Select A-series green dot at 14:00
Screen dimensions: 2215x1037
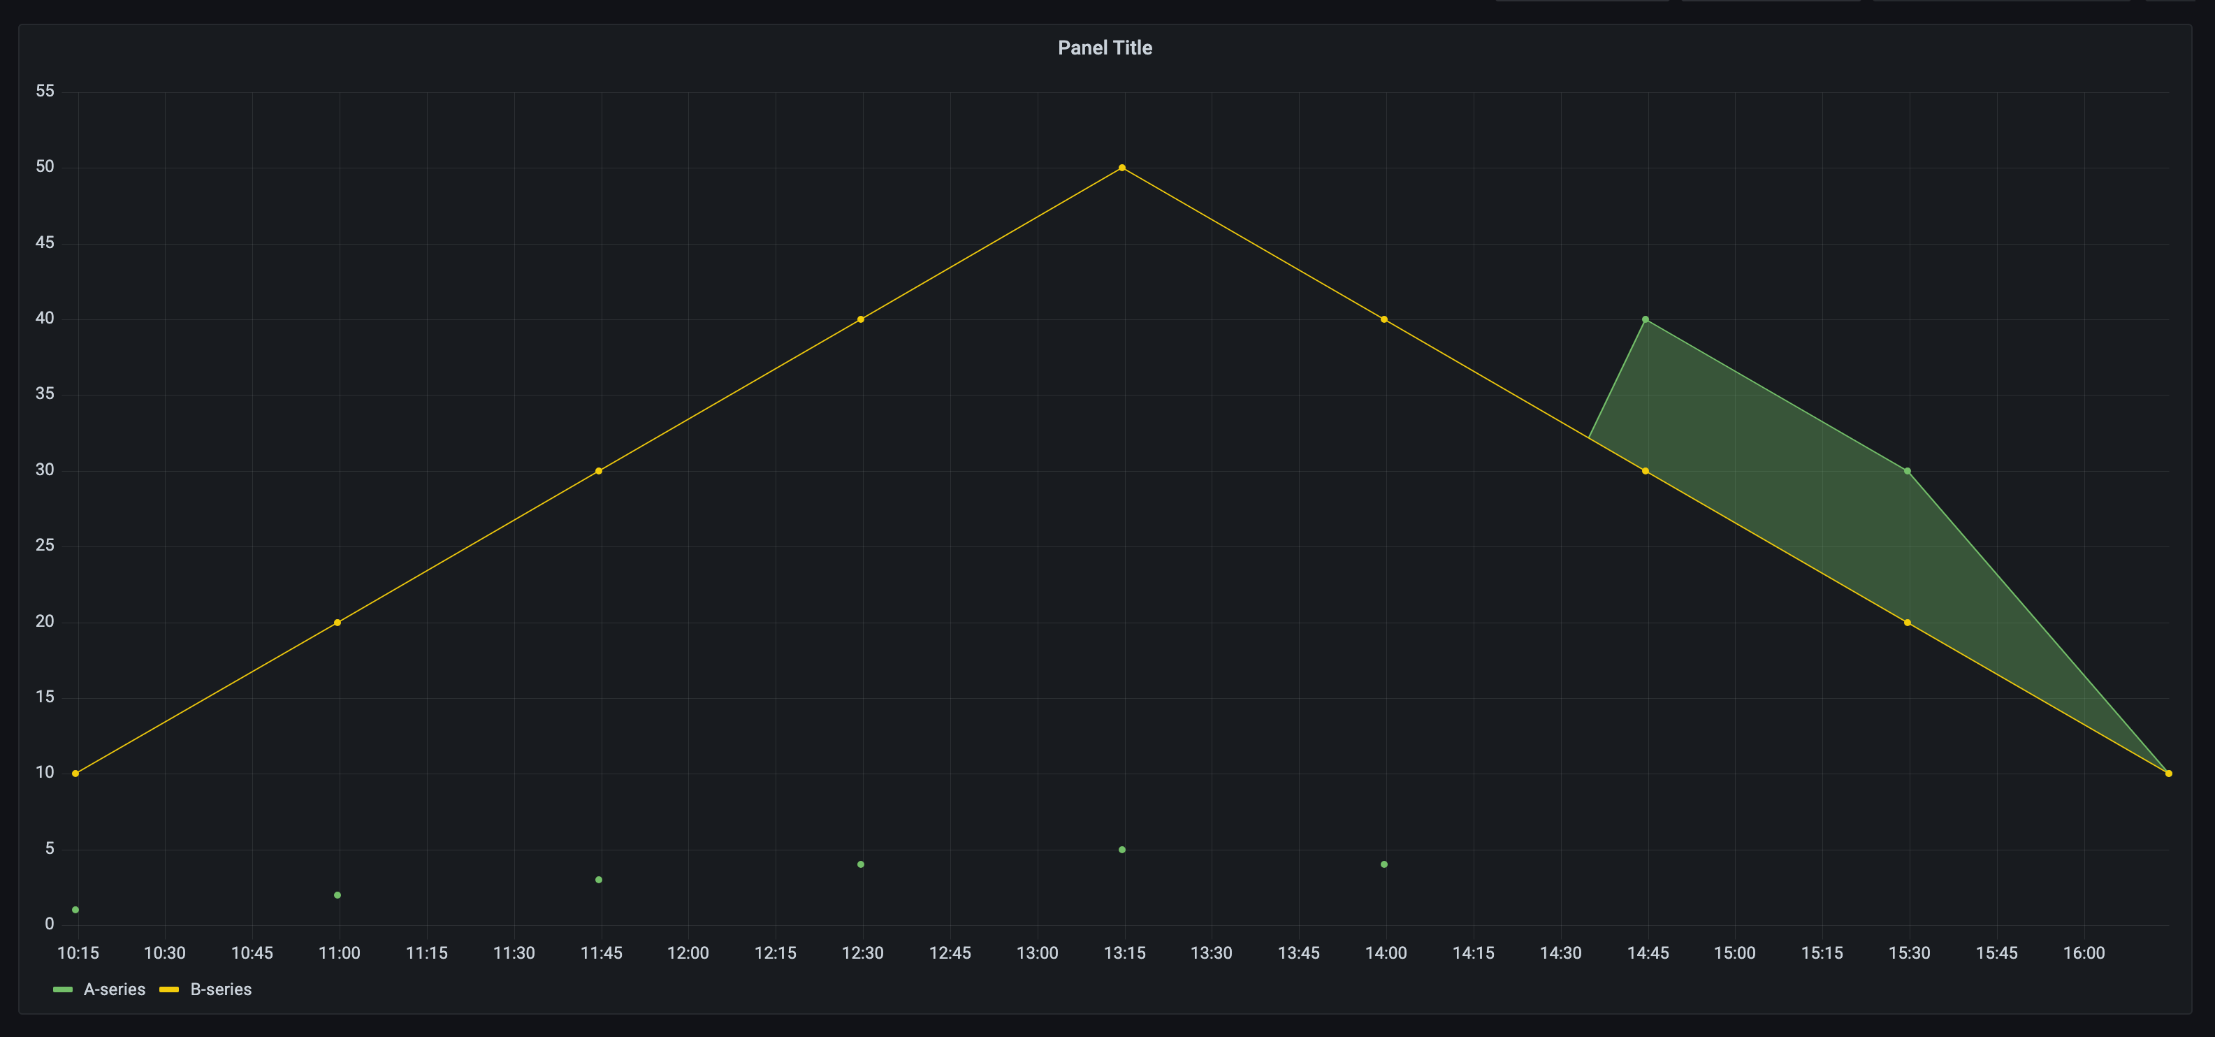pyautogui.click(x=1384, y=864)
